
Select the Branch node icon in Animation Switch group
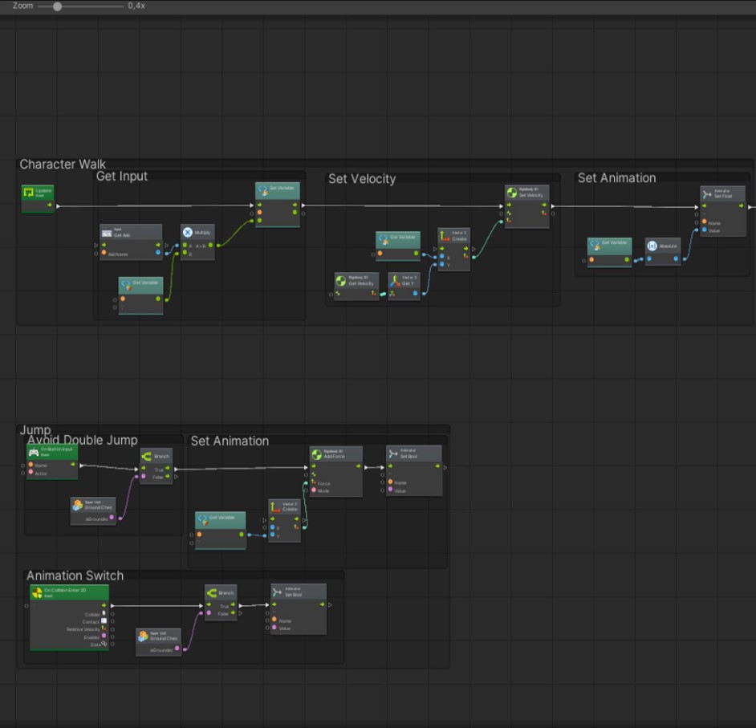click(211, 592)
